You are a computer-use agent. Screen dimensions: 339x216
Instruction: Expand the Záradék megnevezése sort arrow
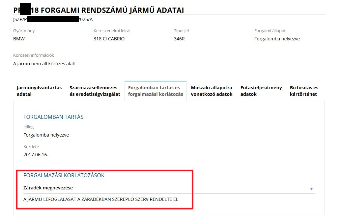click(311, 189)
